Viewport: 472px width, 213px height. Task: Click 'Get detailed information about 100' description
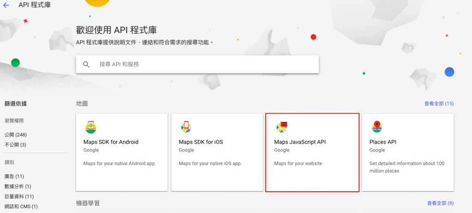(407, 164)
